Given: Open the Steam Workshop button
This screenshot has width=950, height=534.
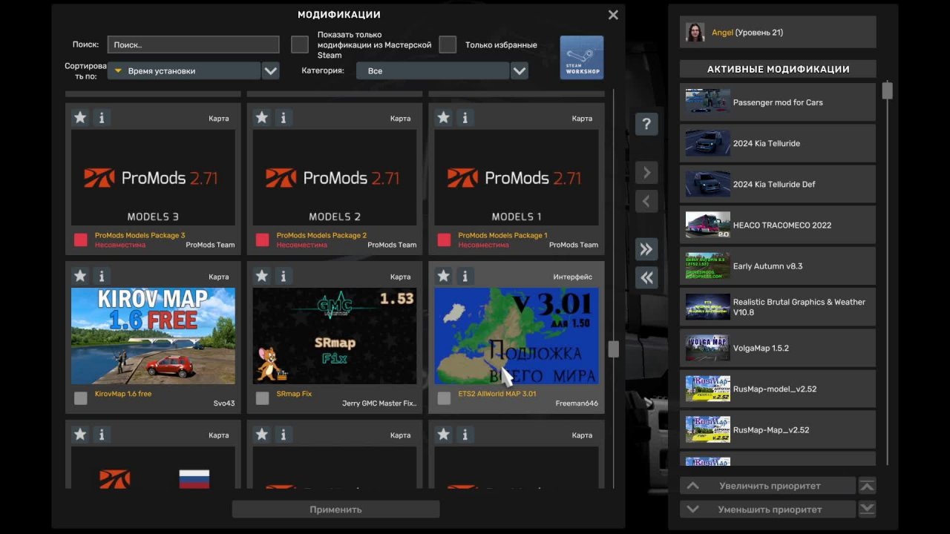Looking at the screenshot, I should point(582,58).
